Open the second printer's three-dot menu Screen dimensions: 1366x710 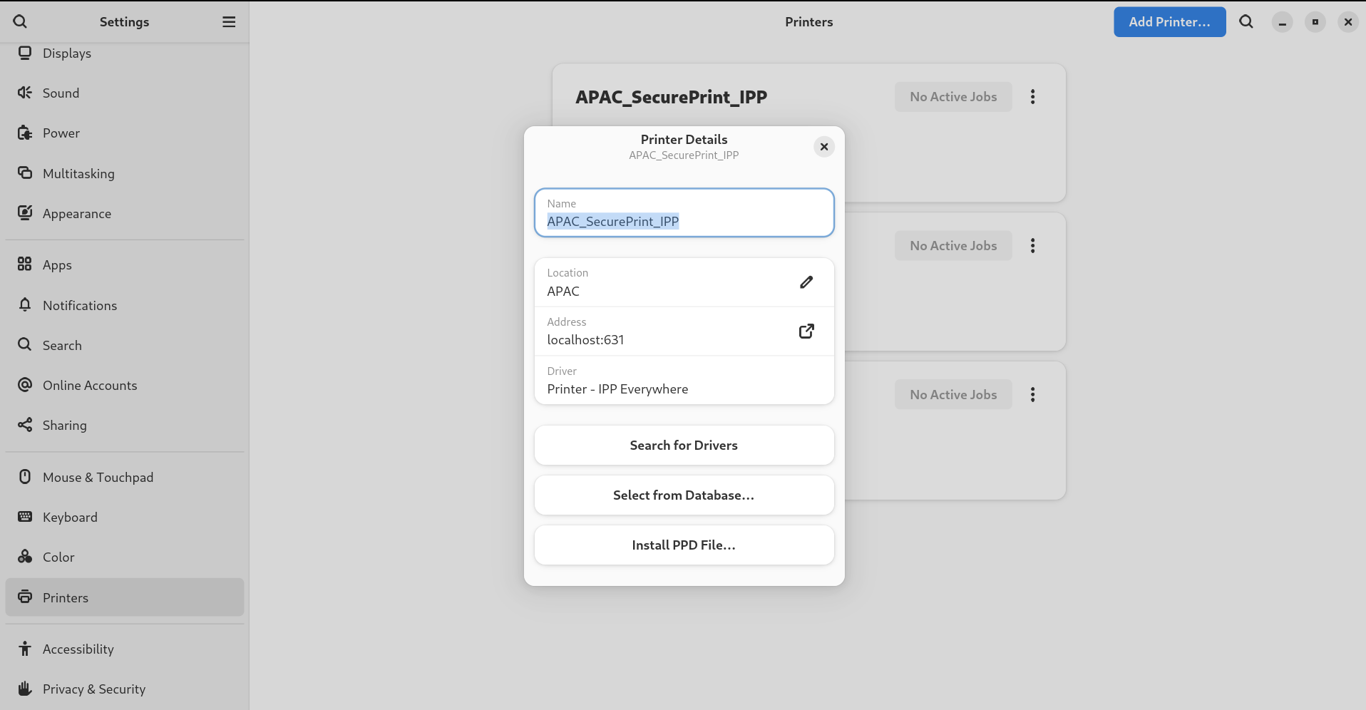tap(1032, 246)
